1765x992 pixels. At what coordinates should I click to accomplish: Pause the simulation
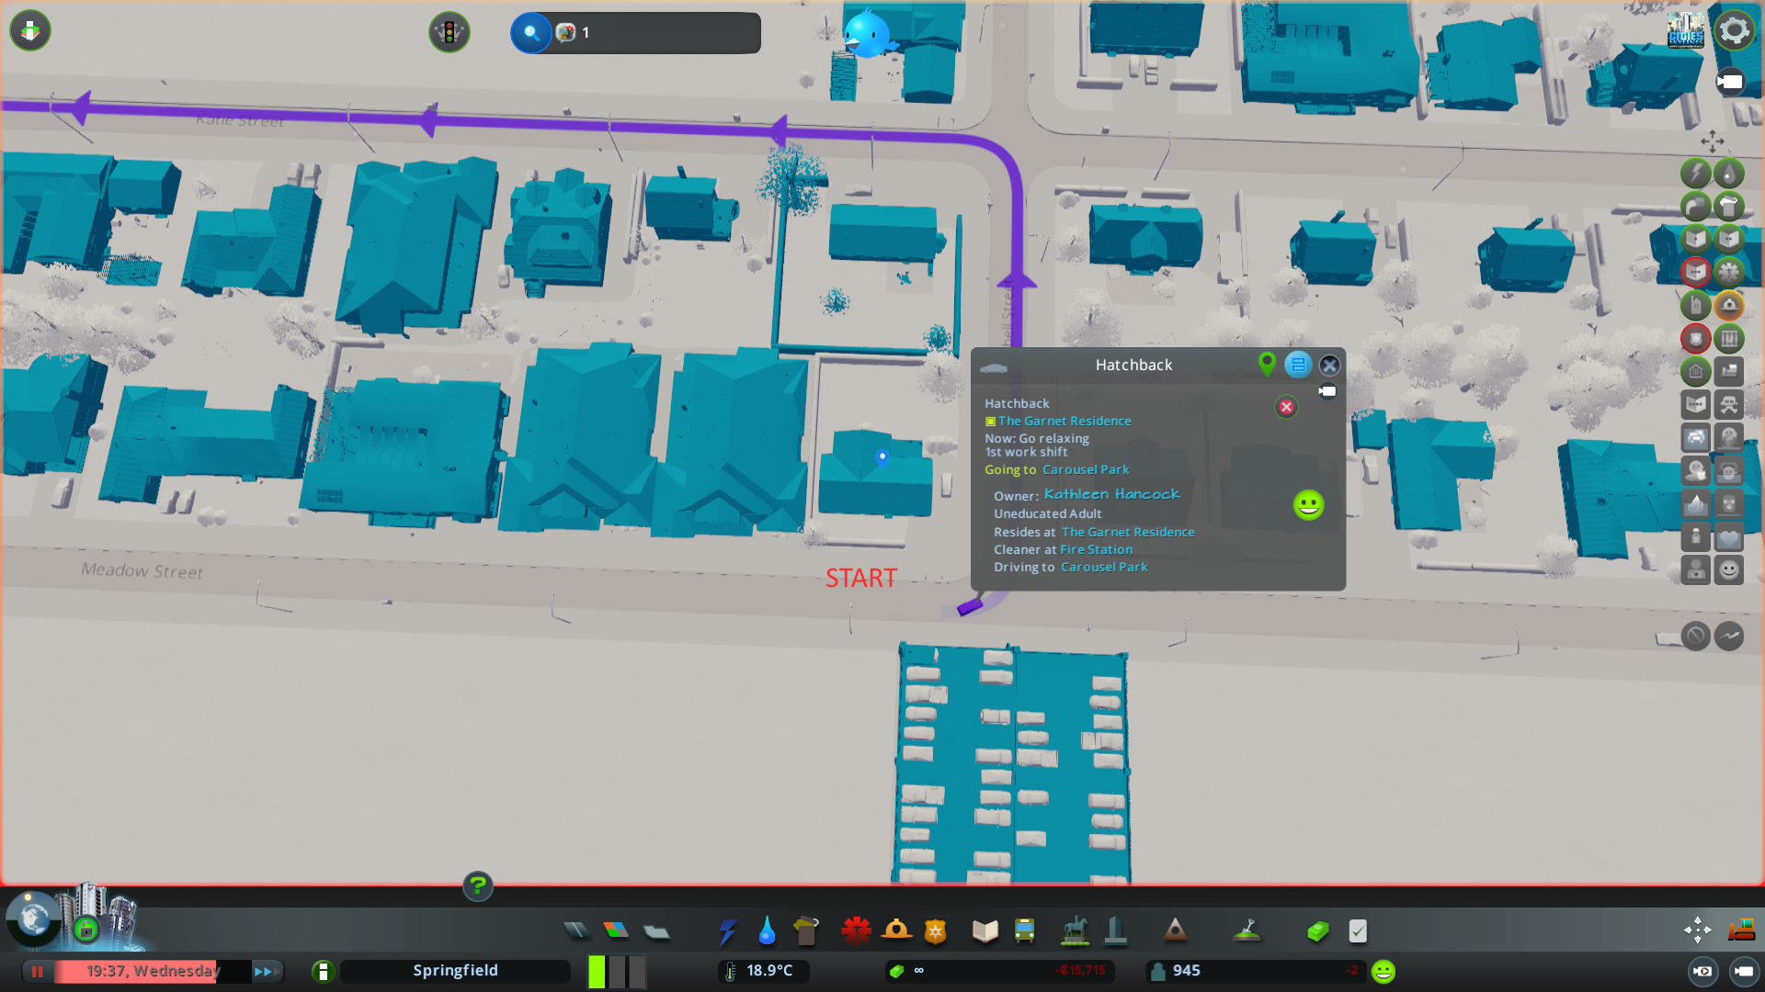[37, 971]
